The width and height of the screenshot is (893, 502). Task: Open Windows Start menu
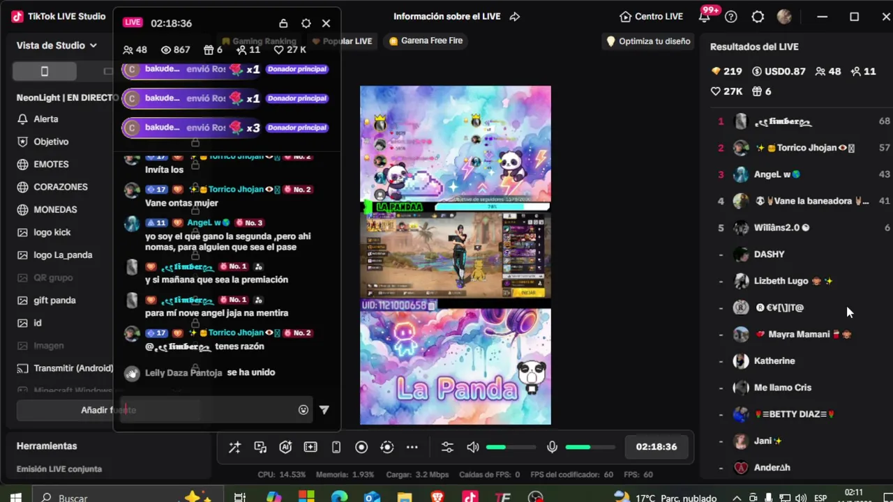coord(15,498)
